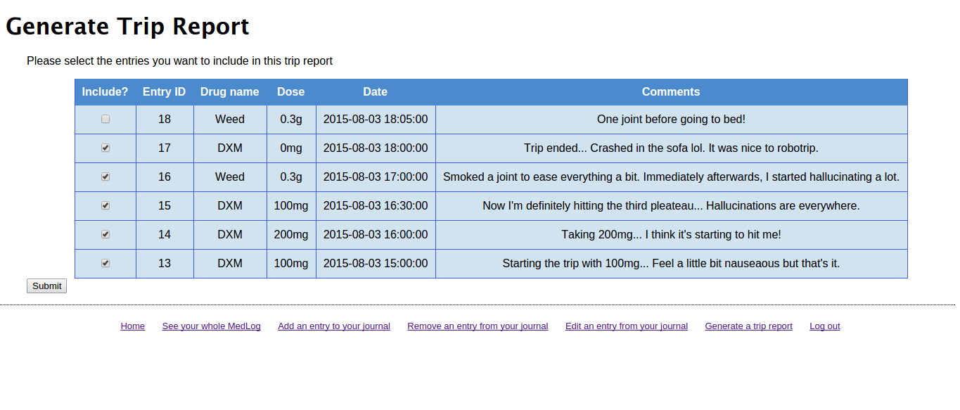Open See your whole MedLog link
The height and width of the screenshot is (410, 960).
(x=211, y=326)
